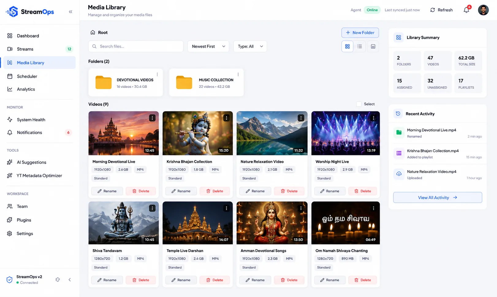Collapse the StreamOps v2 footer chevron
497x297 pixels.
tap(70, 280)
